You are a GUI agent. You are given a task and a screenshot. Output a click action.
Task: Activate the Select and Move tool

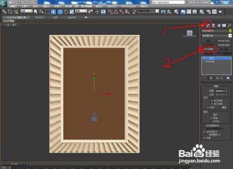60,12
